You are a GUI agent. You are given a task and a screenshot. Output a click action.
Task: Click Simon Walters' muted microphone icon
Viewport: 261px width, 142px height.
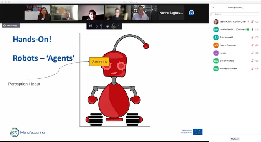click(252, 61)
